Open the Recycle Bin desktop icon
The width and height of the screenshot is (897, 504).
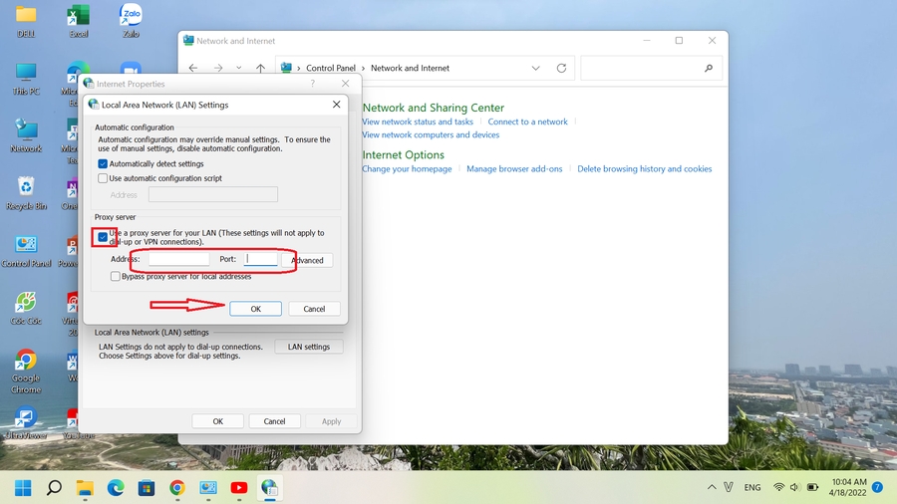pos(26,191)
